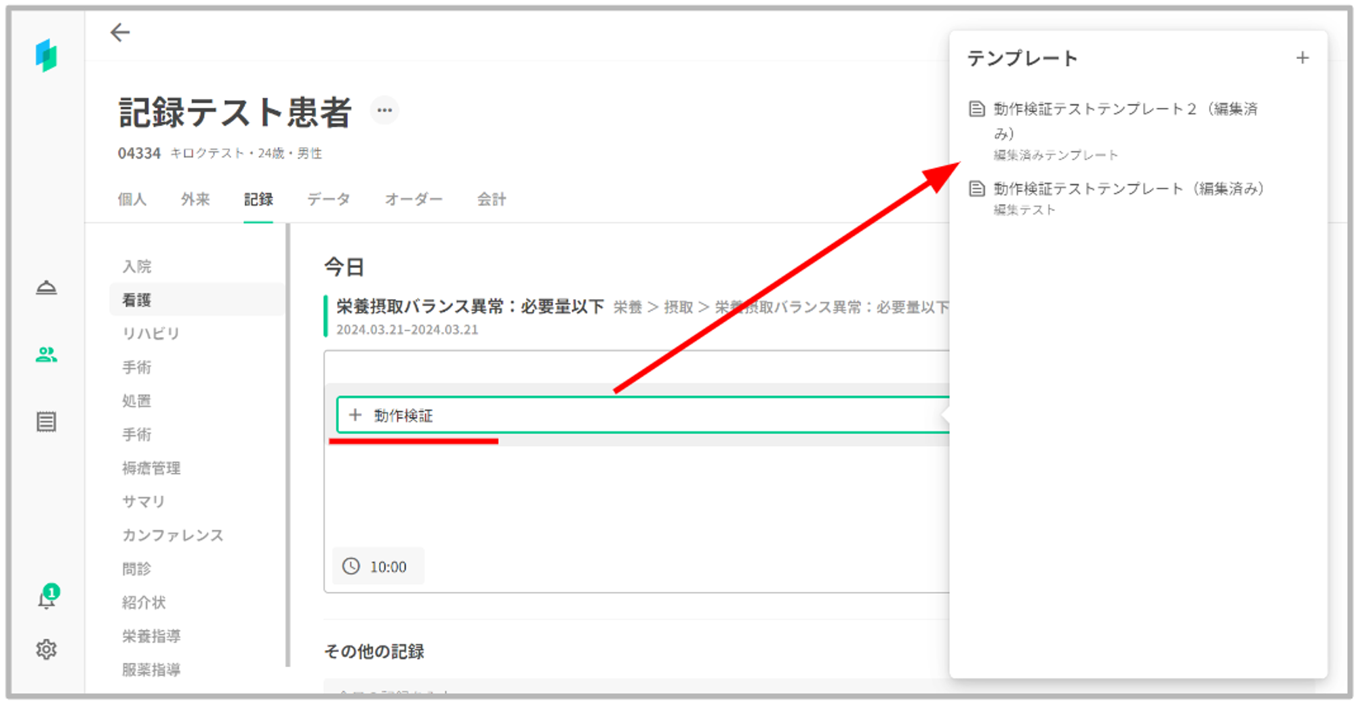Open the list document sidebar icon

tap(46, 422)
